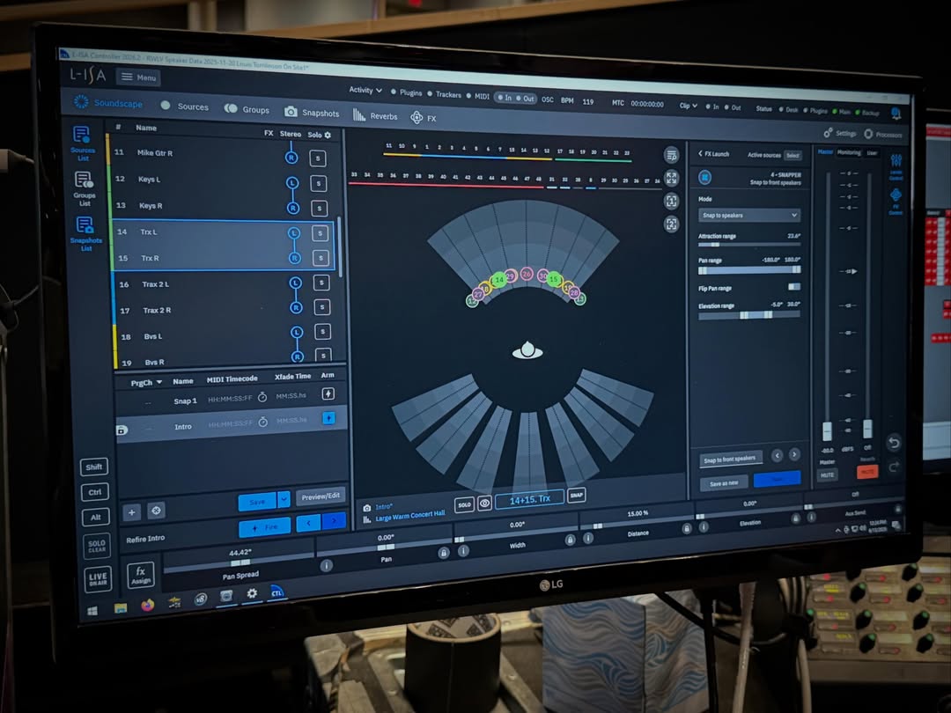Image resolution: width=951 pixels, height=713 pixels.
Task: Solo the Mike Gtr R source
Action: [x=318, y=158]
